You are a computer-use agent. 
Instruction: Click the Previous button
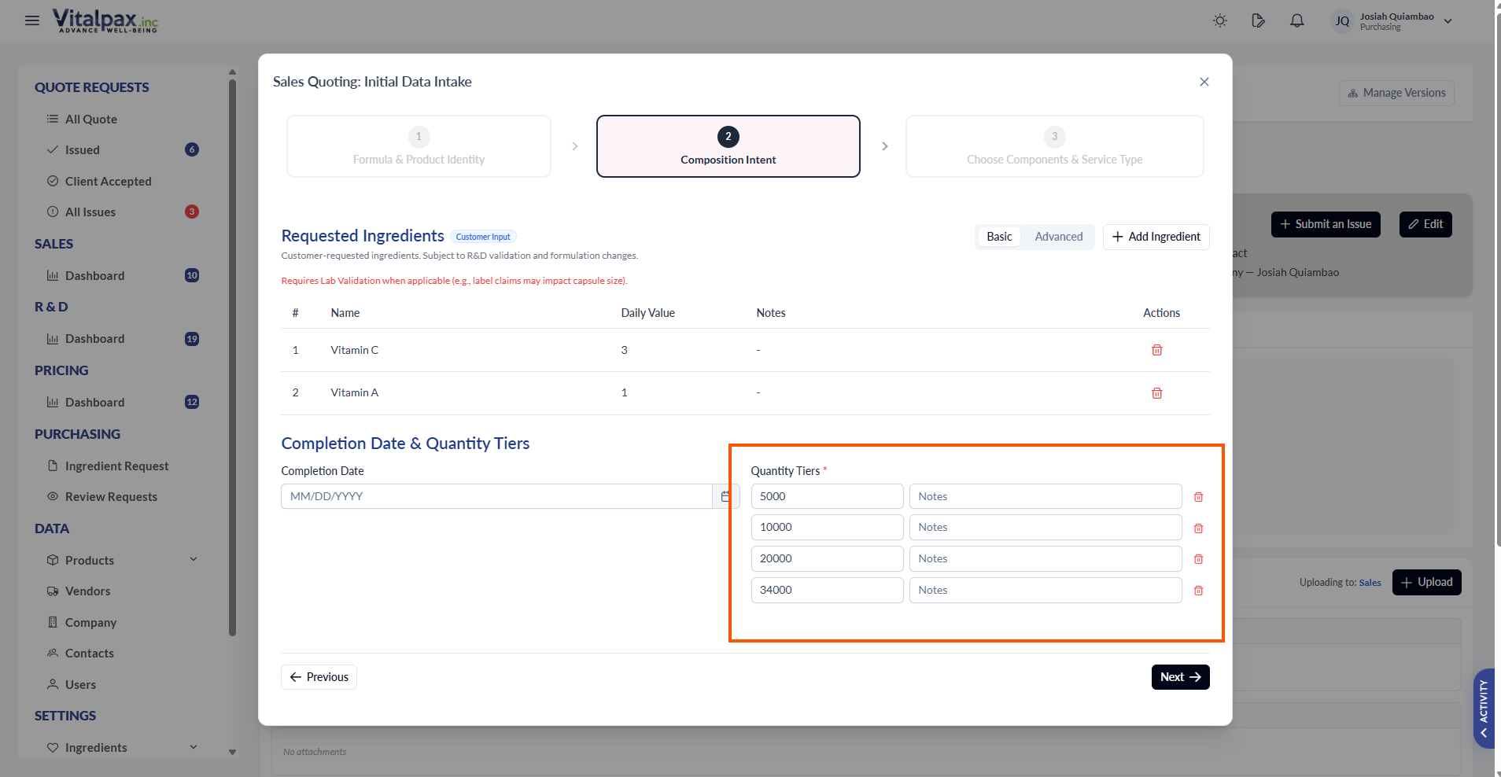319,677
